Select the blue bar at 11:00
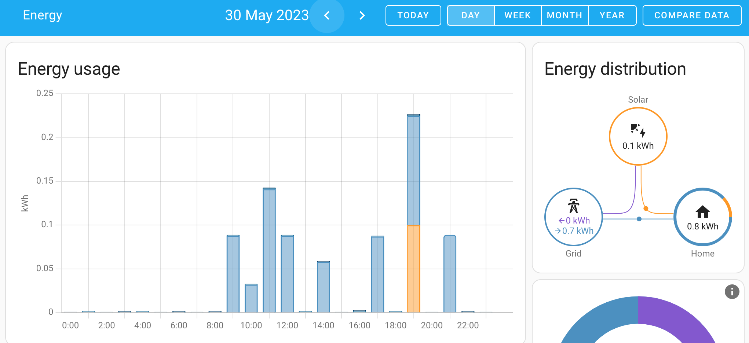 [x=269, y=249]
